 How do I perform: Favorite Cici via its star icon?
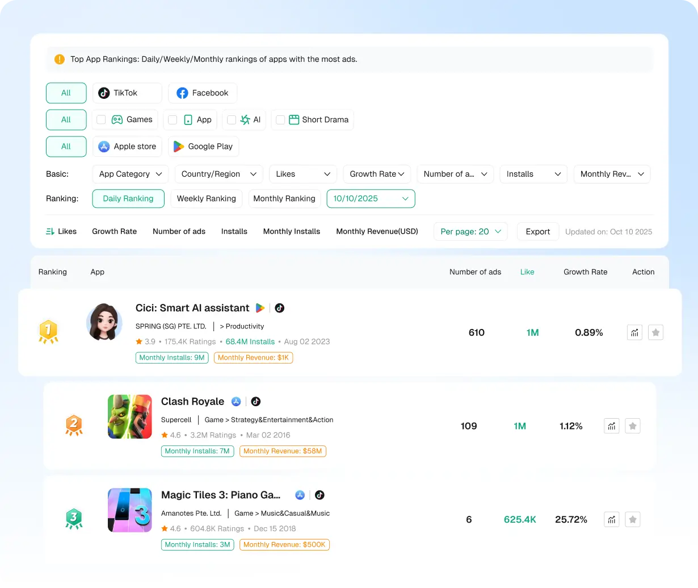[x=655, y=332]
